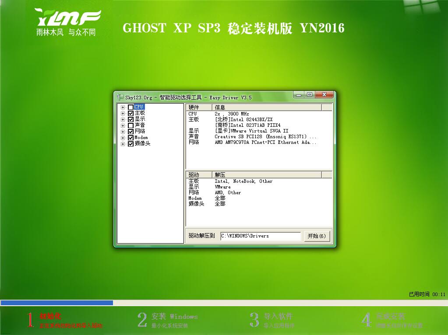This screenshot has width=448, height=335.
Task: Click the GHOST XP SP3 稳定装机版 heading
Action: pos(233,28)
